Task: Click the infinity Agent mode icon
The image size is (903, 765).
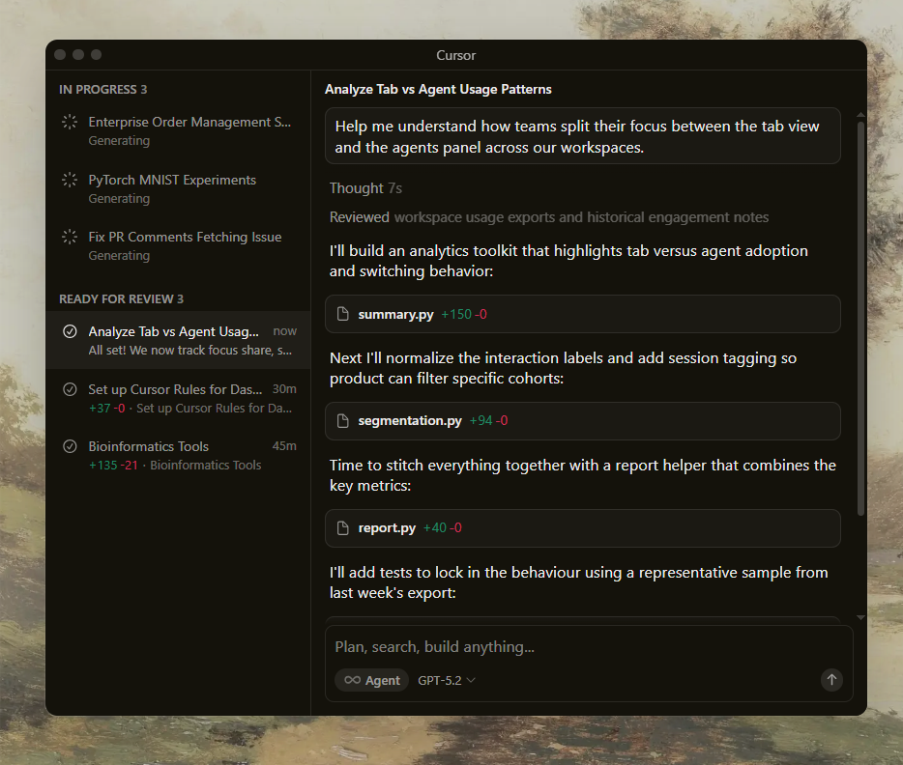Action: pos(352,681)
